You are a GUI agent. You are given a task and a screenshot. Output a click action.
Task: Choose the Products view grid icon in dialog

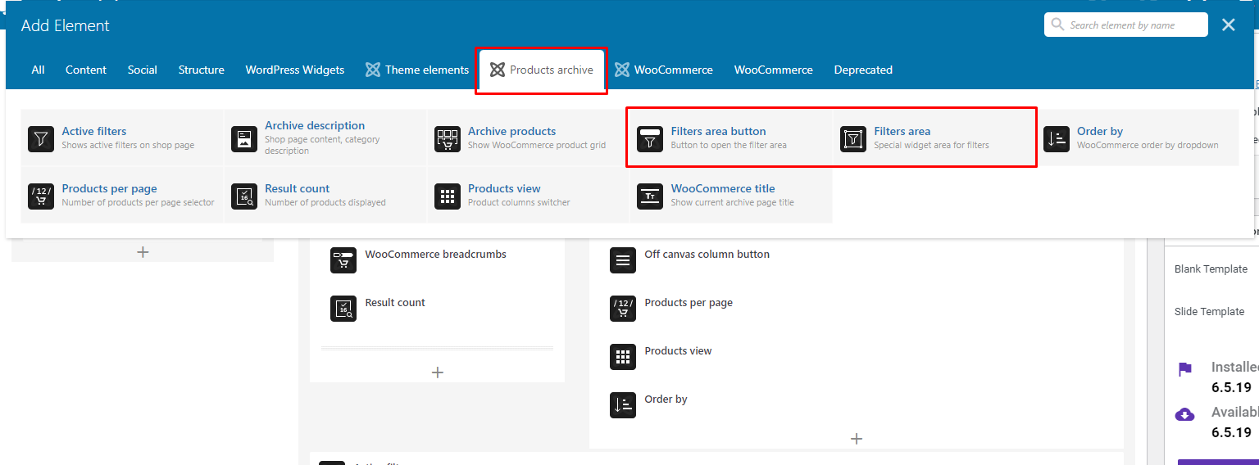point(448,196)
